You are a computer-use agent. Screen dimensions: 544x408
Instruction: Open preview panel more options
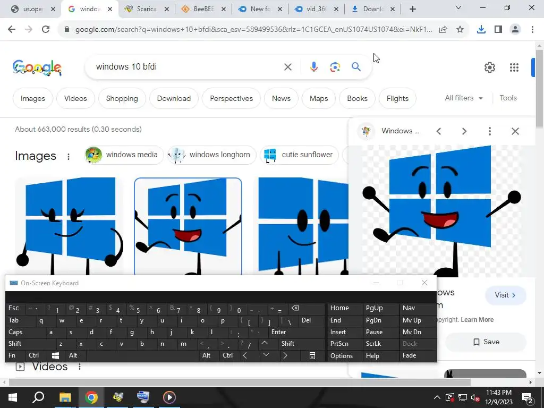pos(489,131)
